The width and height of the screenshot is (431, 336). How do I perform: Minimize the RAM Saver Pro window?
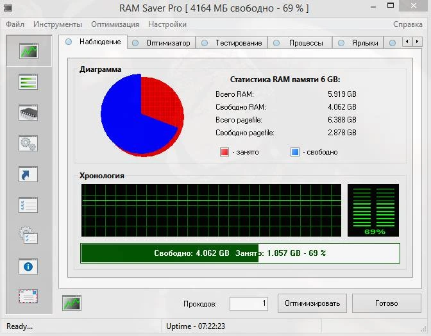(x=373, y=7)
